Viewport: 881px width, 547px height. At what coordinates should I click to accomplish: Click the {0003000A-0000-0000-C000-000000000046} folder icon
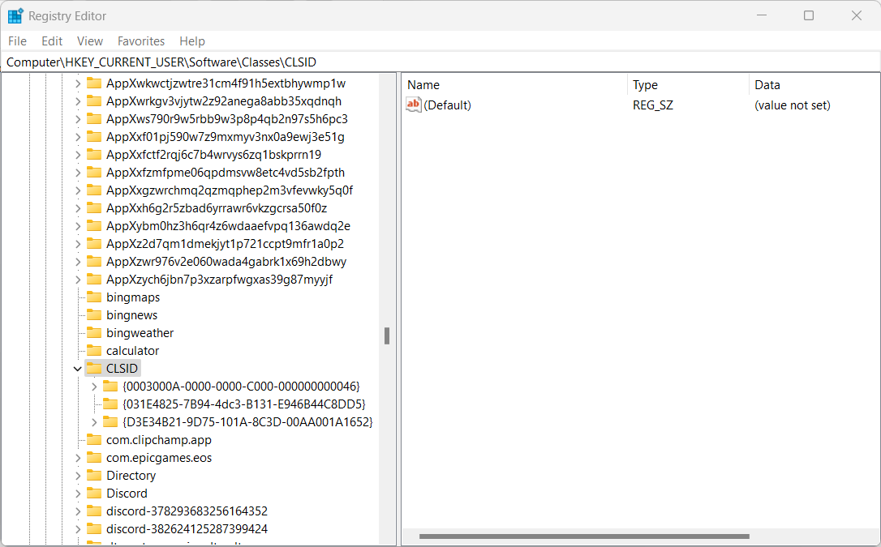coord(110,386)
